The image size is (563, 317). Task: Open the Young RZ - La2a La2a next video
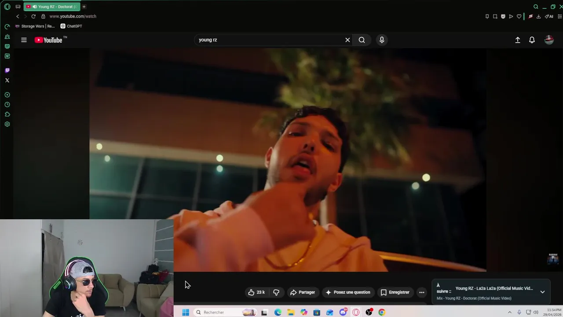coord(494,288)
